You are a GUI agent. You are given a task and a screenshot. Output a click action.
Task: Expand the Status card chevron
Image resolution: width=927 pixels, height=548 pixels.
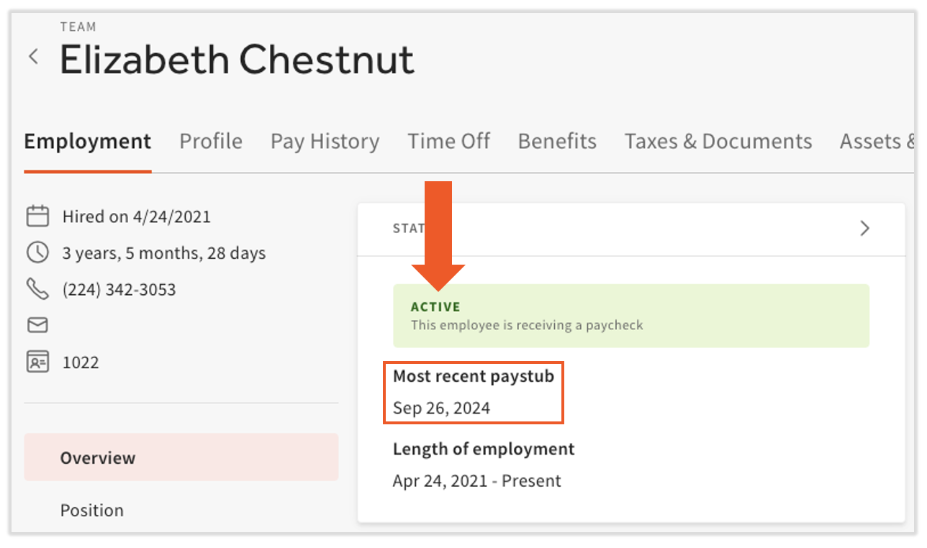[x=864, y=229]
